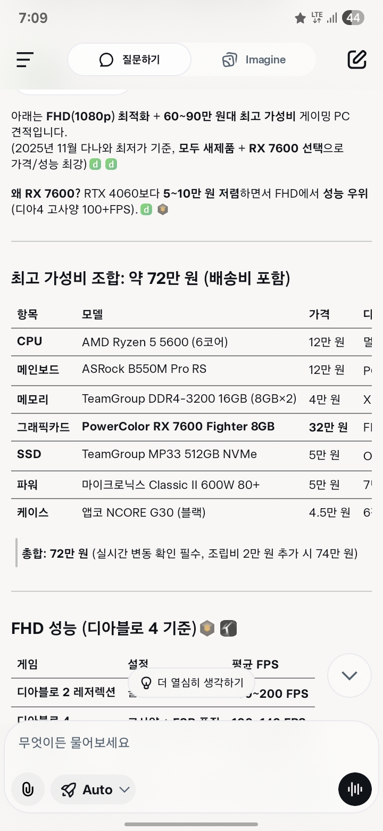The width and height of the screenshot is (383, 831).
Task: Tap the 그래픽카드 row label
Action: pos(43,427)
